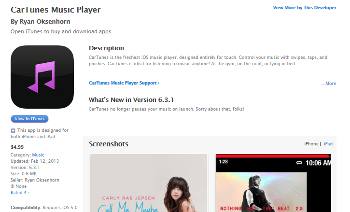The image size is (350, 212).
Task: Select the iPhone screenshots tab
Action: click(311, 144)
